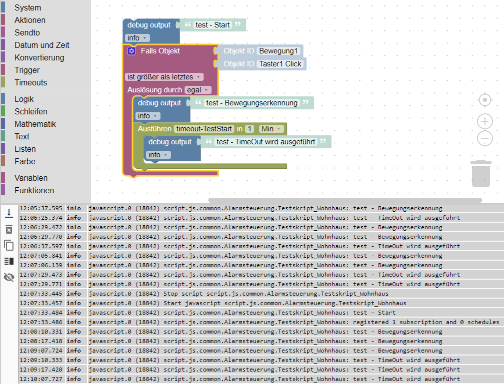Open info dropdown under TimeOut wird ausgeführt block
This screenshot has width=504, height=384.
(x=158, y=155)
